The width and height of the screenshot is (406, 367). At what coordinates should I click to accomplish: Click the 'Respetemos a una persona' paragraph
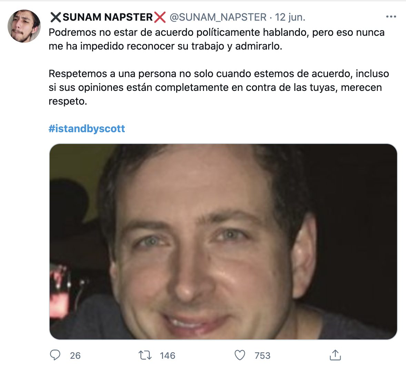[219, 87]
